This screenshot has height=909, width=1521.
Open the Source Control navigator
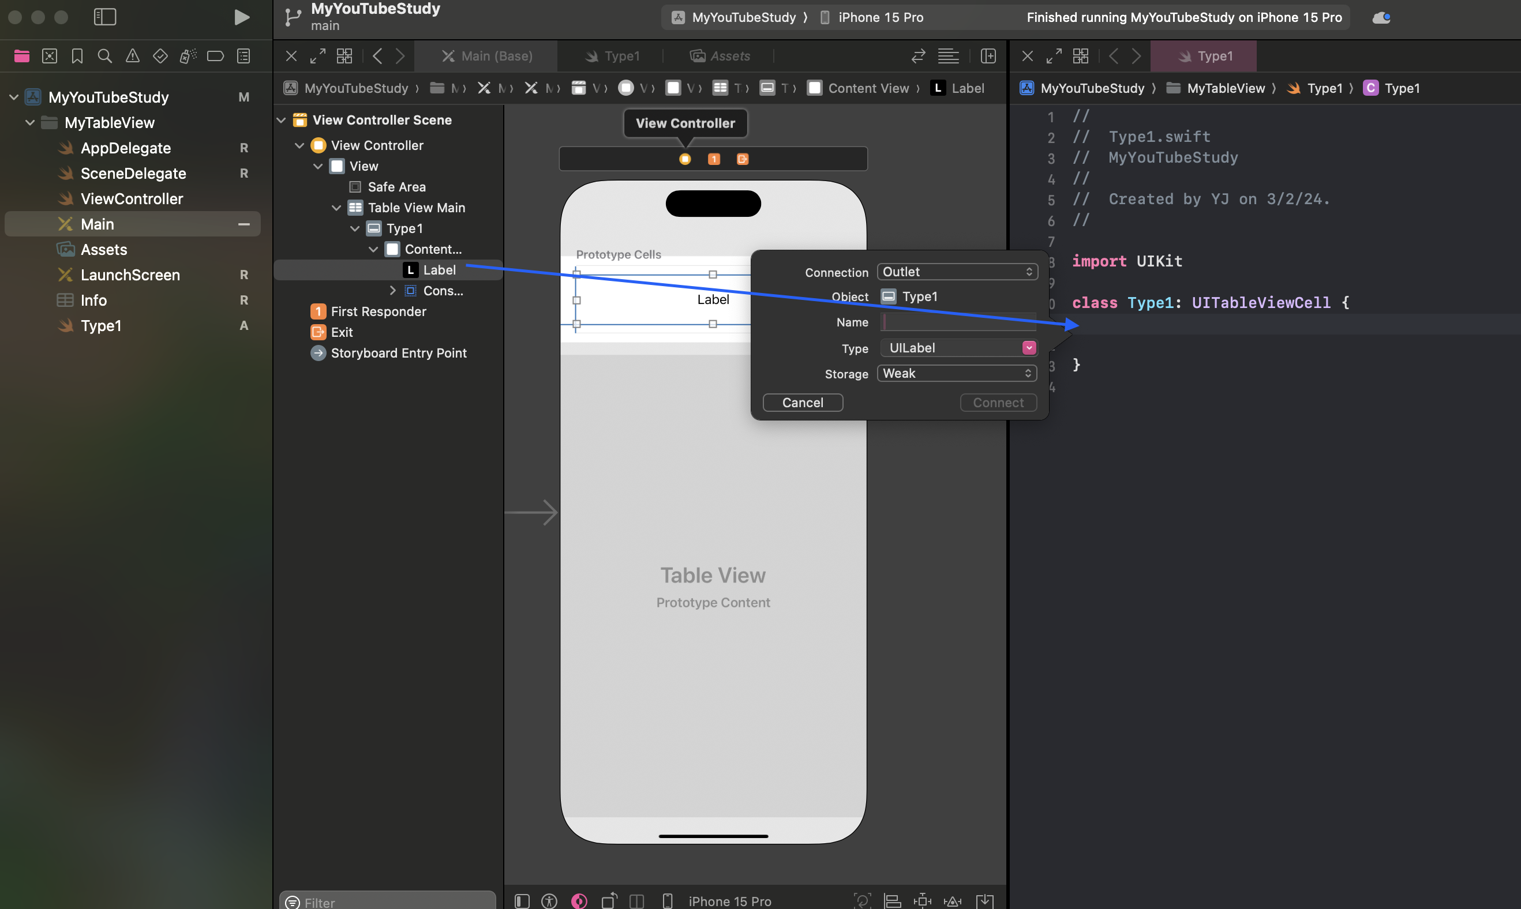click(50, 56)
